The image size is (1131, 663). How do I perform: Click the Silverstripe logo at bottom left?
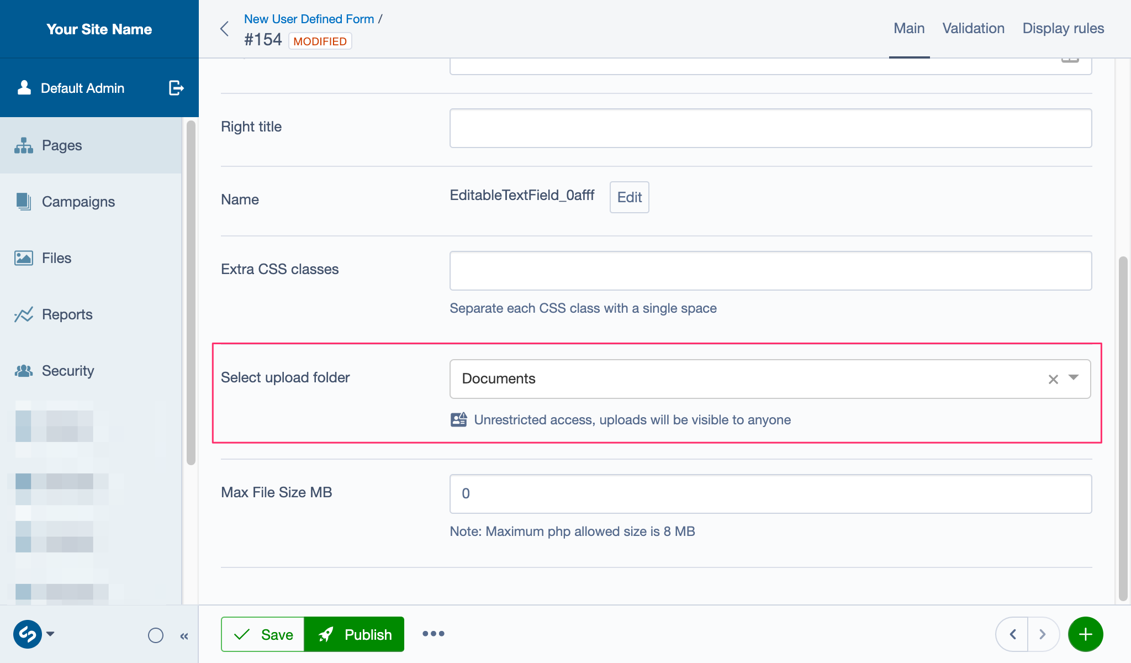pos(28,634)
